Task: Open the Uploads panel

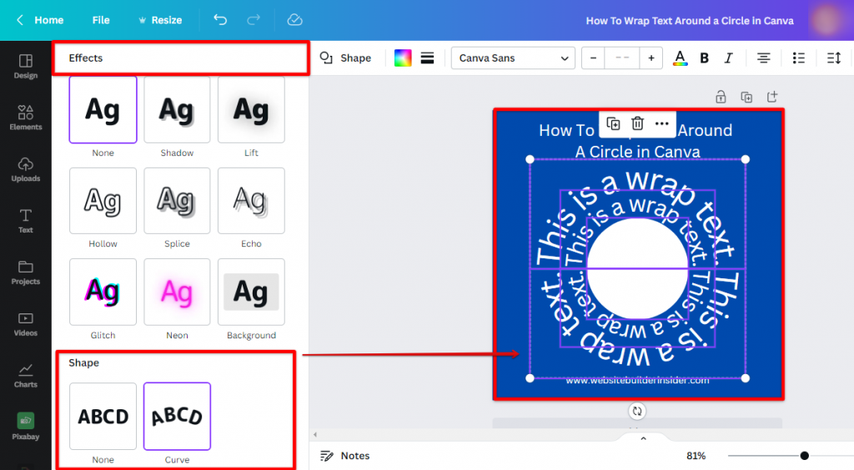Action: tap(26, 169)
